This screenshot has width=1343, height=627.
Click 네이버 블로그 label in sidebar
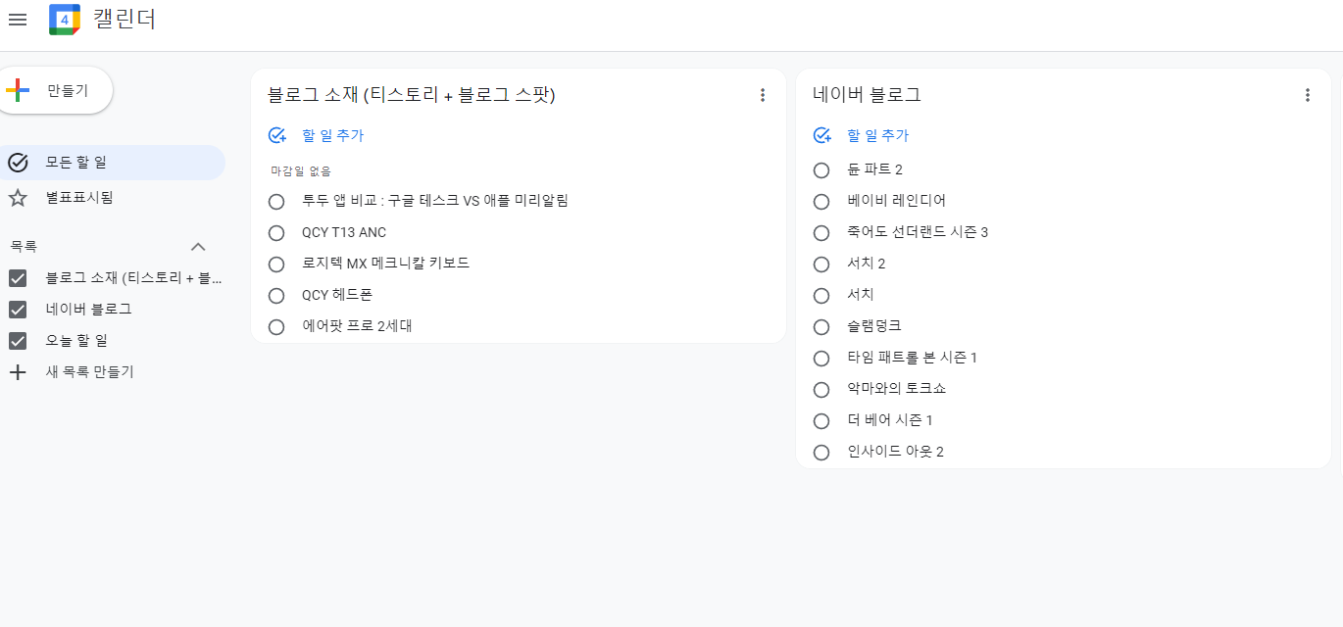tap(88, 310)
